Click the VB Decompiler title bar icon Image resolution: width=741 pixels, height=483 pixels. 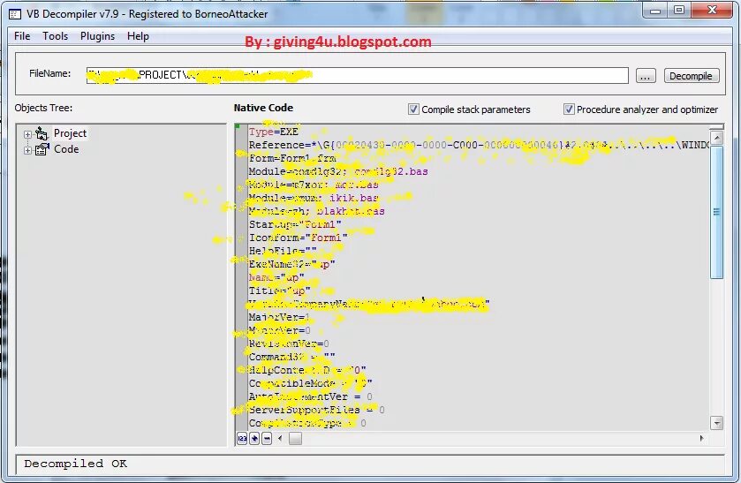(15, 14)
